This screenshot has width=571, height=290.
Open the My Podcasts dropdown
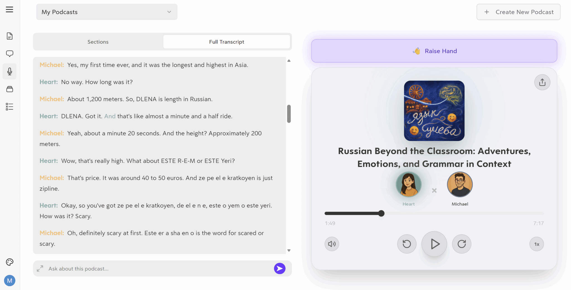pos(107,12)
